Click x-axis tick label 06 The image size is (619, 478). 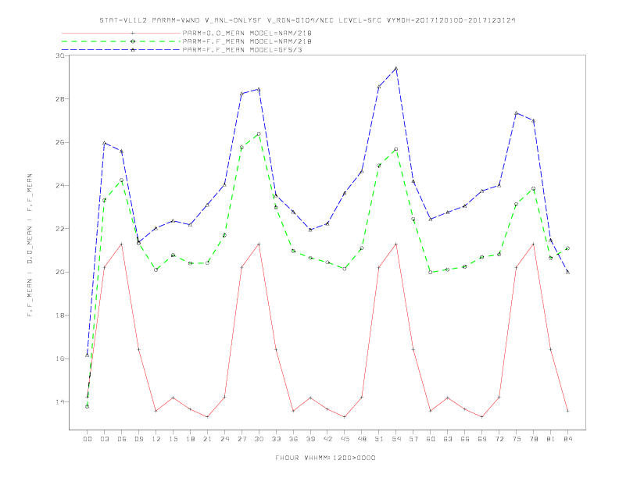click(x=122, y=439)
